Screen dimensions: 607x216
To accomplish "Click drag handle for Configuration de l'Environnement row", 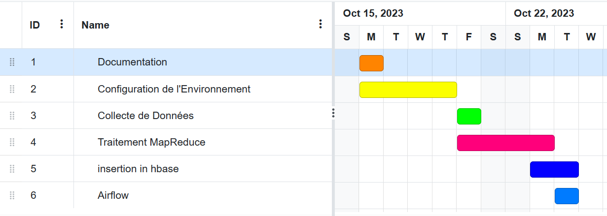I will coord(12,89).
